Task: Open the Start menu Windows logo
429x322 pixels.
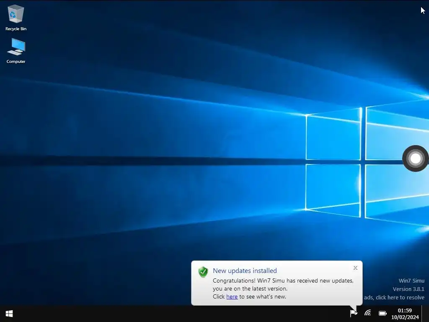Action: coord(9,314)
